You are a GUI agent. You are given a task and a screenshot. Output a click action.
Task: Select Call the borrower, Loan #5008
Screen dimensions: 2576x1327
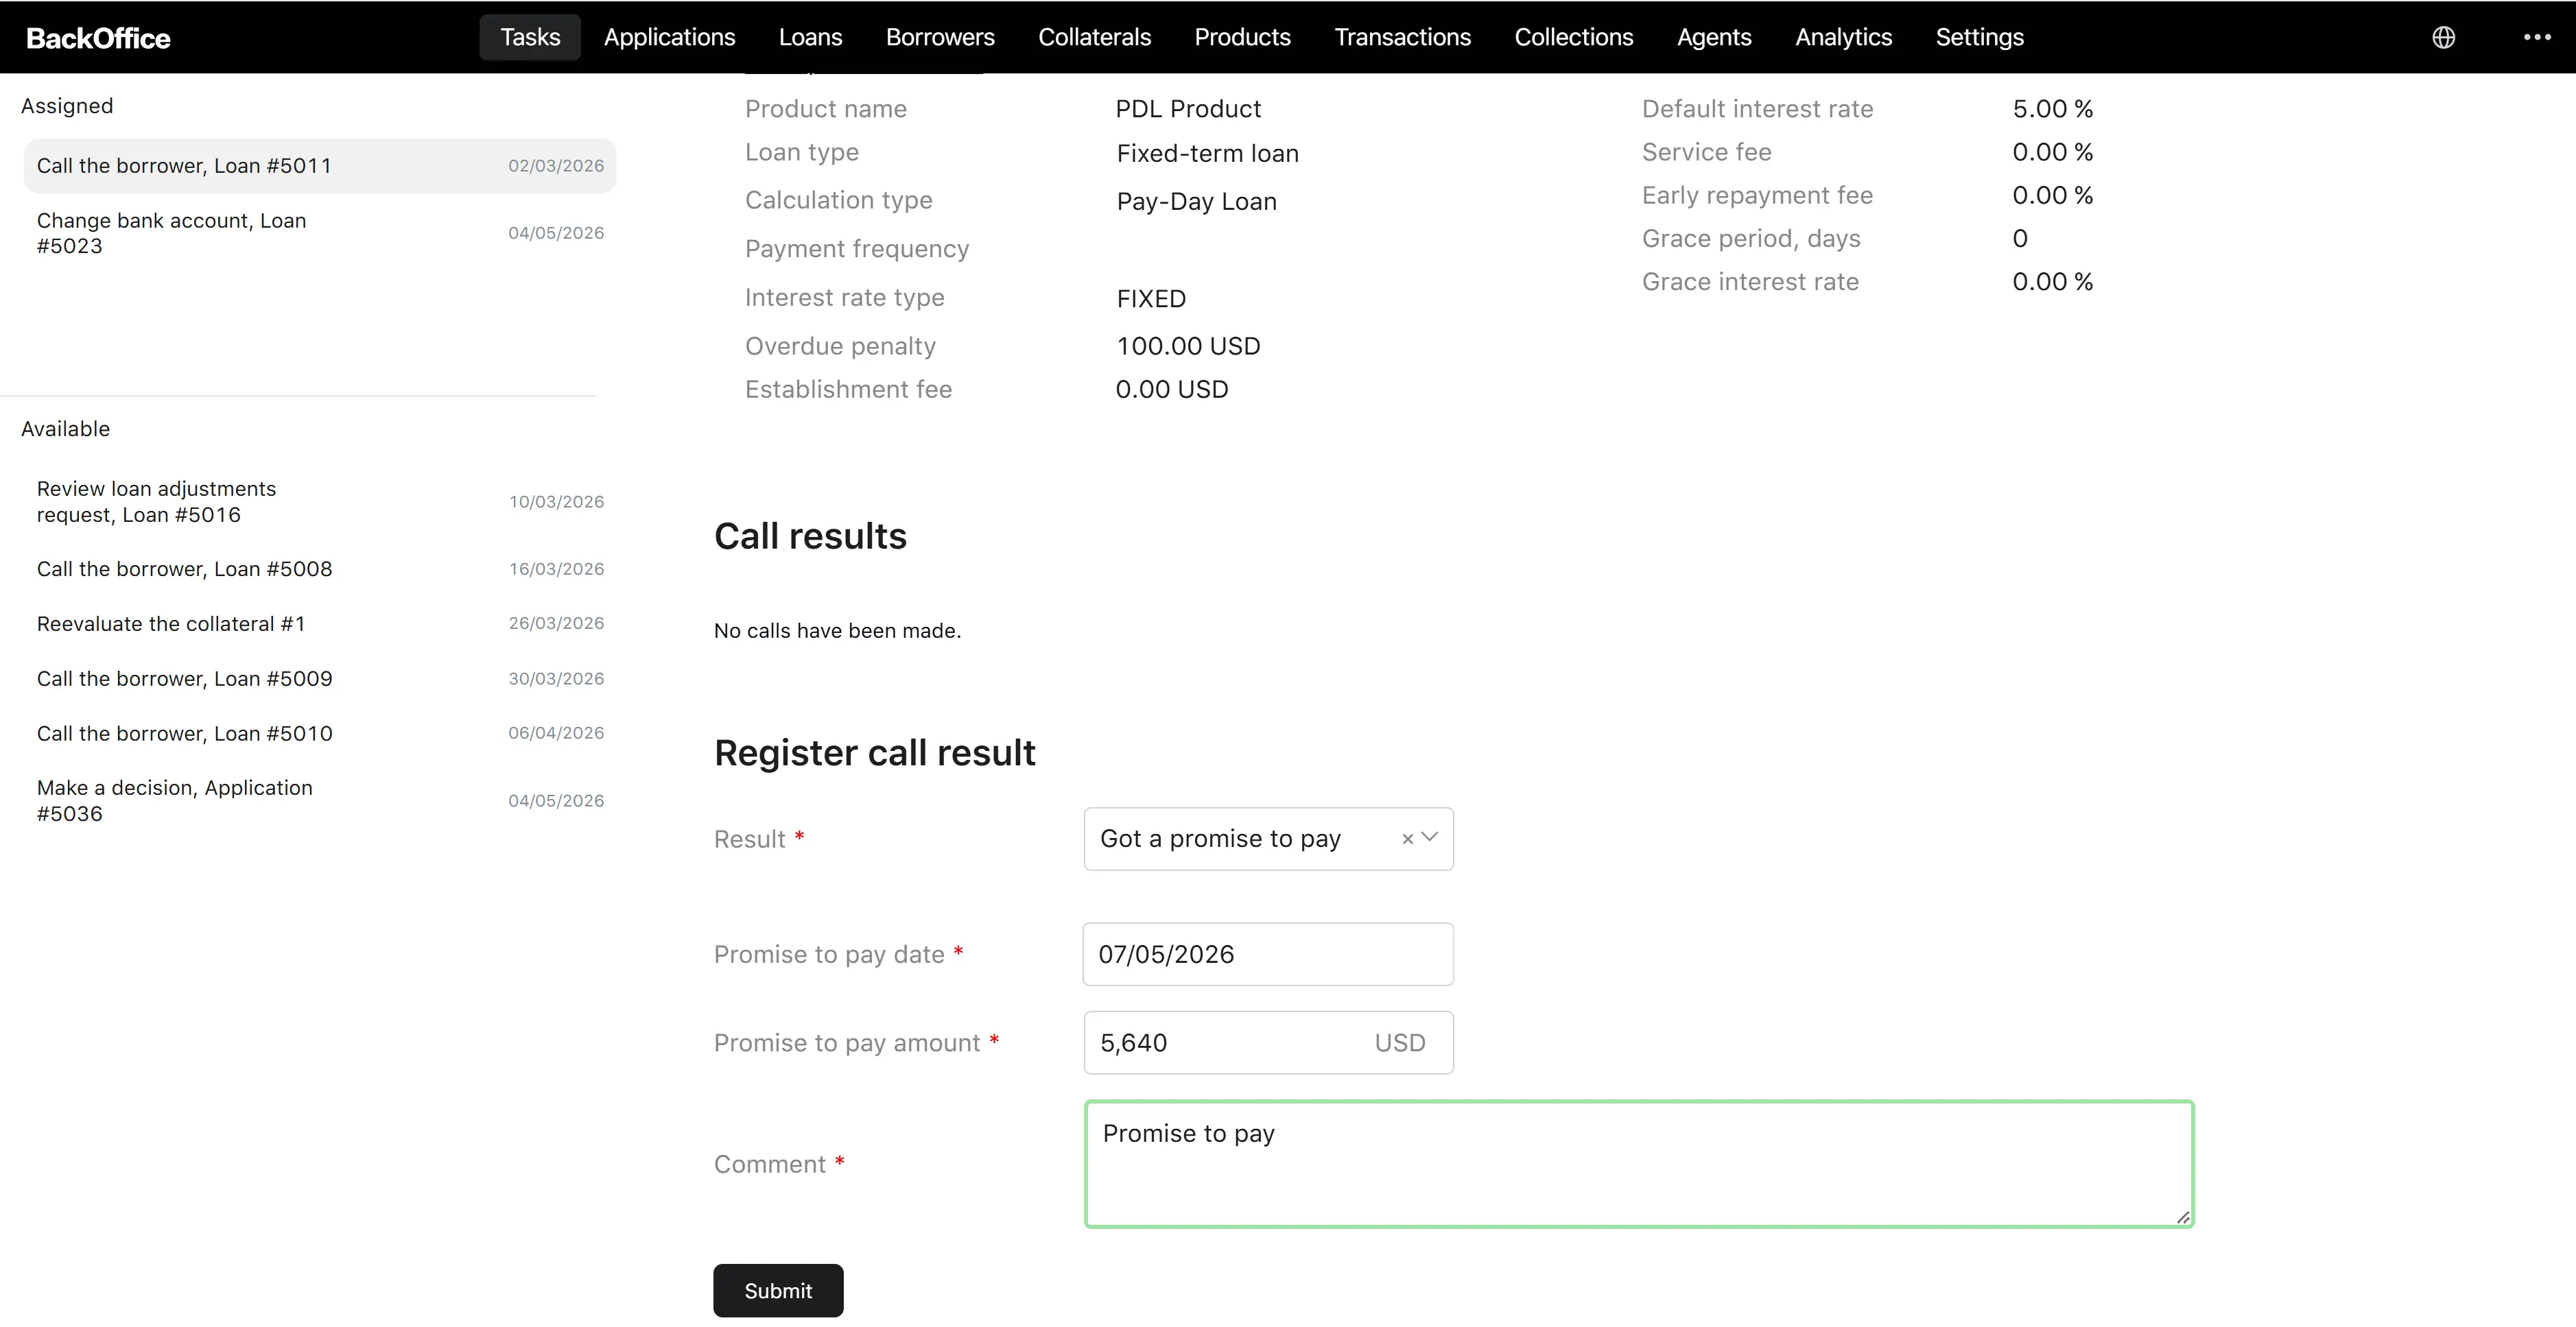coord(320,569)
